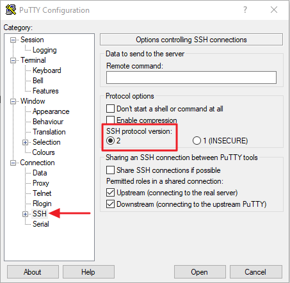Check Don't start a shell option
This screenshot has width=290, height=283.
(x=110, y=108)
